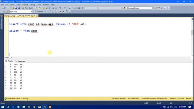Open the Tools menu
Image resolution: width=194 pixels, height=109 pixels.
coord(38,5)
